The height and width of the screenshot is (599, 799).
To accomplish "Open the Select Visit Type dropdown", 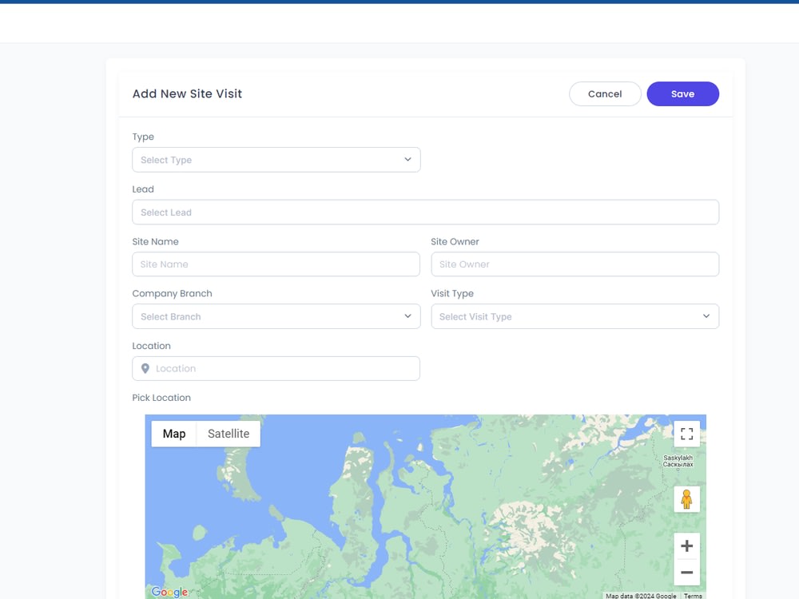I will coord(574,316).
